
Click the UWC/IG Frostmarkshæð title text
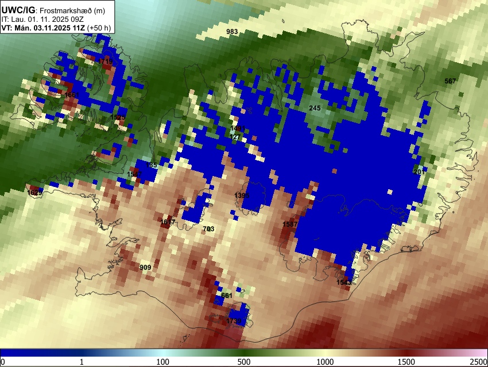coord(53,10)
